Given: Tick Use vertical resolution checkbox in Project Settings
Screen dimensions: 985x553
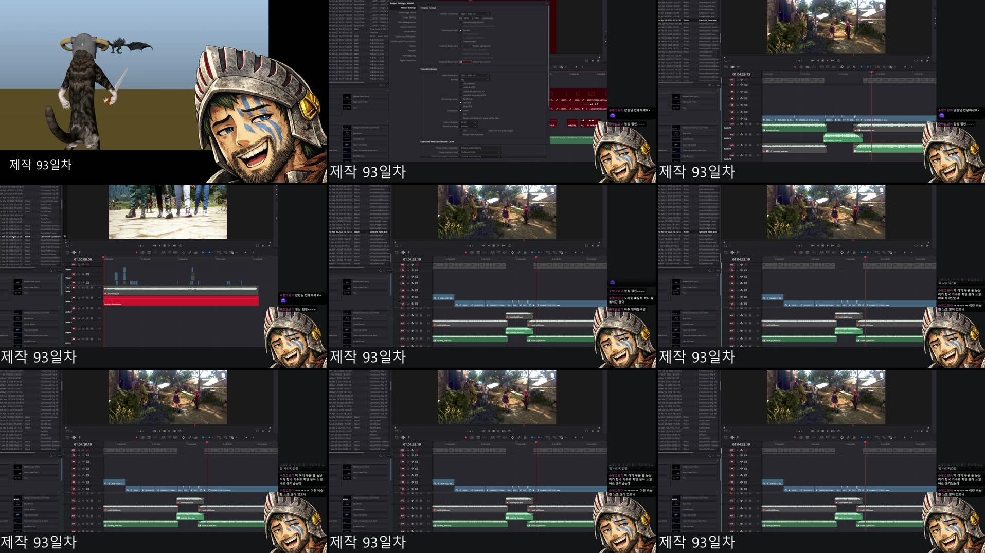Looking at the screenshot, I should click(461, 22).
